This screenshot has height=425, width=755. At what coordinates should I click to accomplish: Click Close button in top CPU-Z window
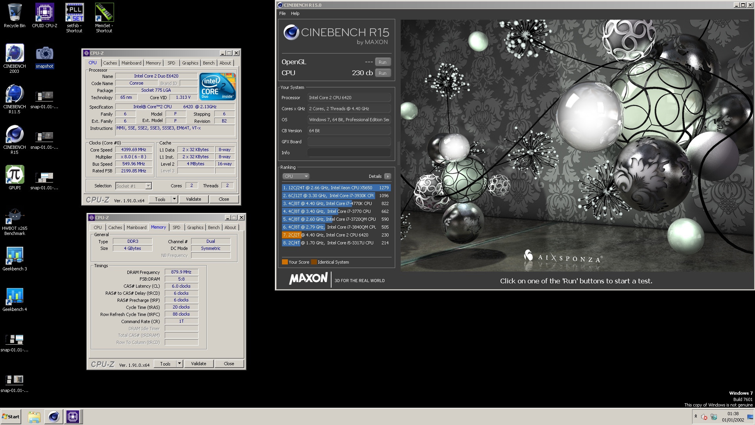click(x=224, y=199)
